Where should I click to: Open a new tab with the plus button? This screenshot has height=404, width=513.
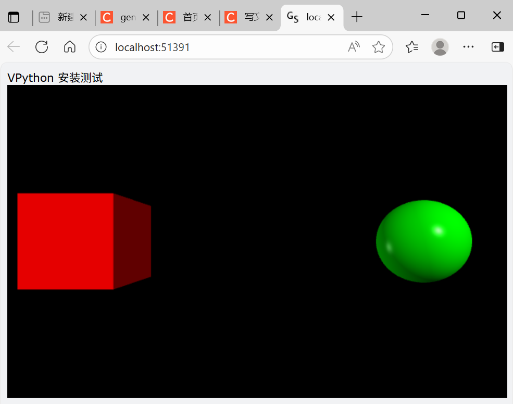click(357, 17)
